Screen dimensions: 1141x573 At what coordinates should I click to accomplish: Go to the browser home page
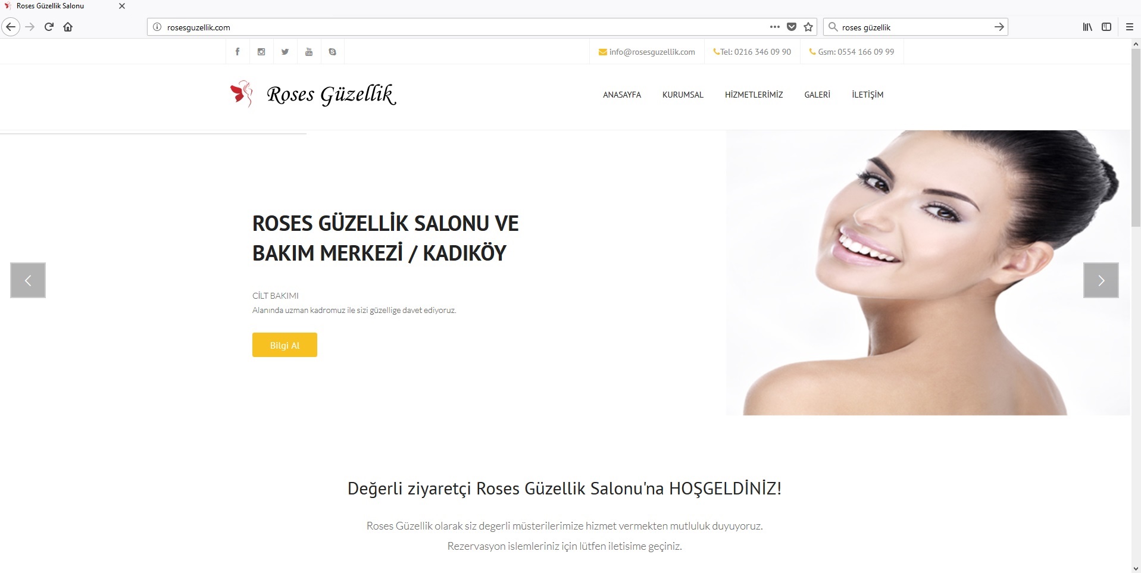pyautogui.click(x=68, y=27)
